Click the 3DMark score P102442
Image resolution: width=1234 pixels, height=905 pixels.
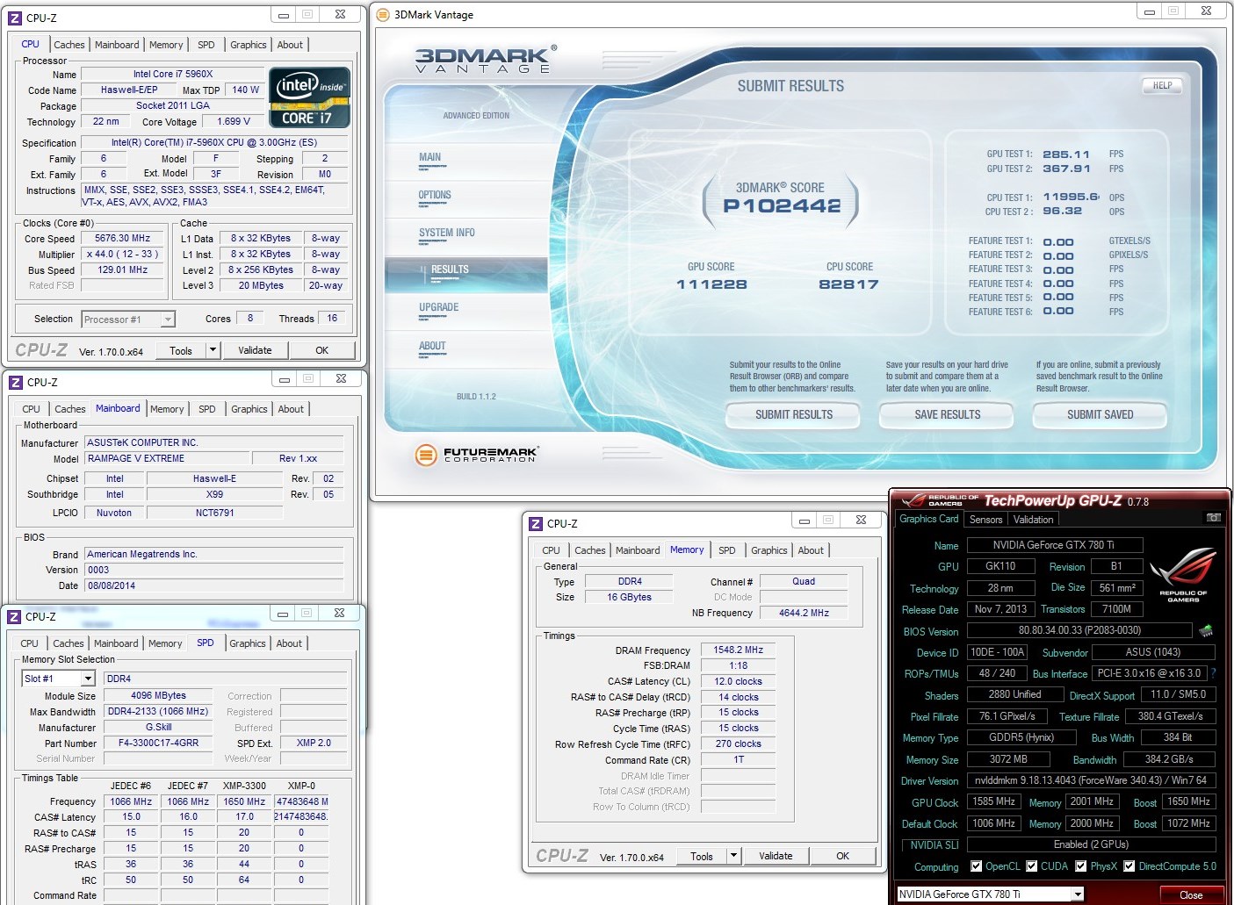point(782,206)
